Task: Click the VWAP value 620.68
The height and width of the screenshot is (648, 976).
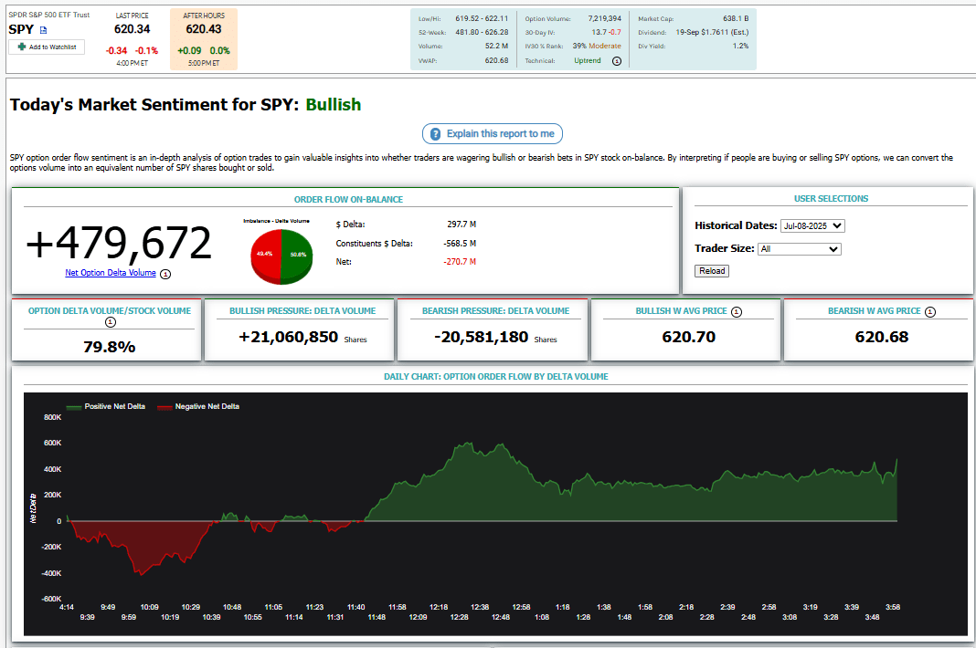Action: (x=497, y=61)
